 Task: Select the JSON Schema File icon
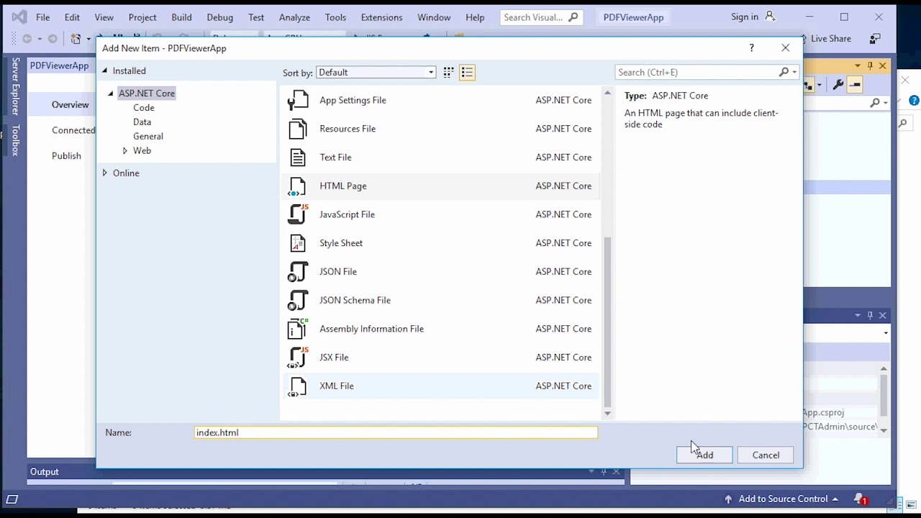tap(298, 300)
